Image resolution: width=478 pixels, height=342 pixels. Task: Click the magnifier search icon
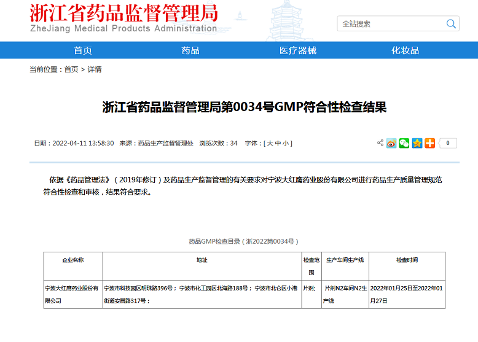[x=451, y=24]
